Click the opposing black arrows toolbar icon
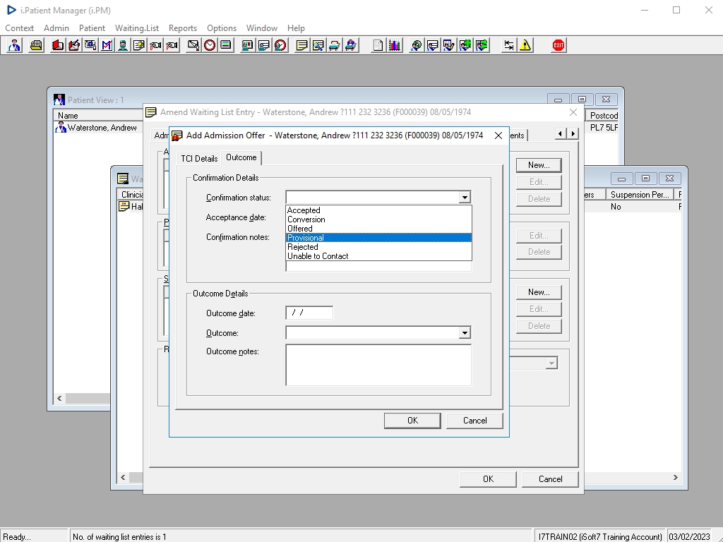Viewport: 723px width, 542px height. click(508, 45)
